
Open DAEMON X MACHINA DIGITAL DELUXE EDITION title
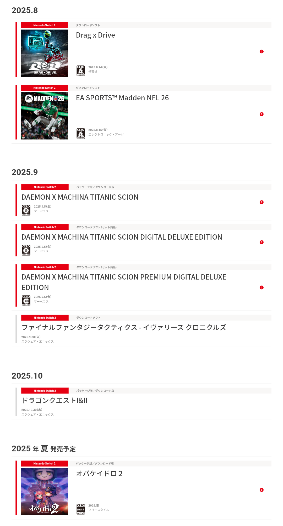(x=122, y=237)
